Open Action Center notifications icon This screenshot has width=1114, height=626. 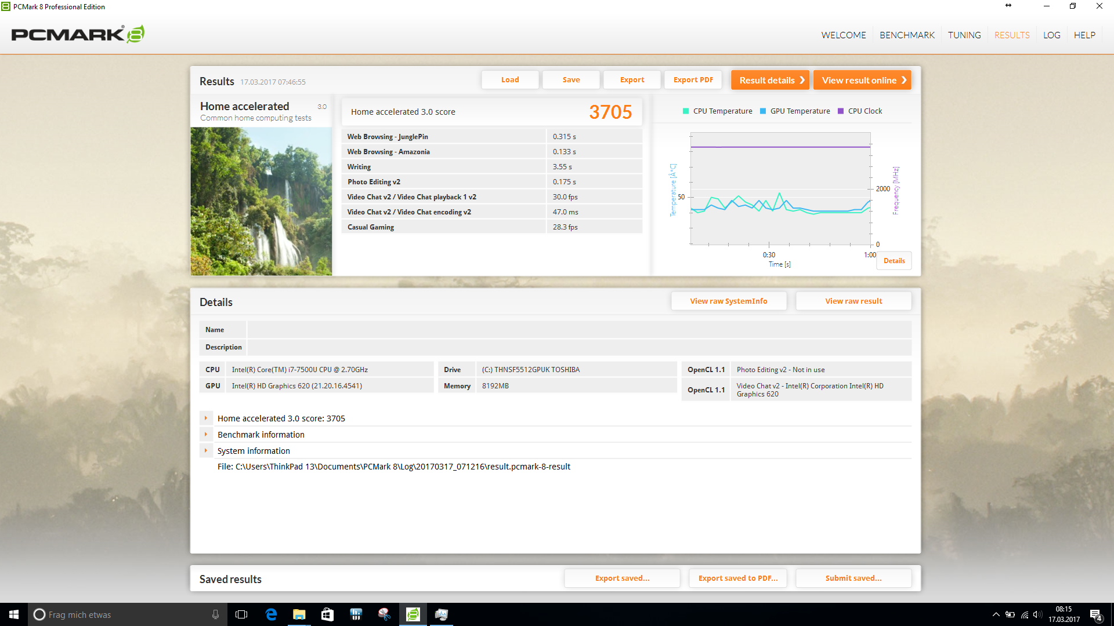point(1095,614)
